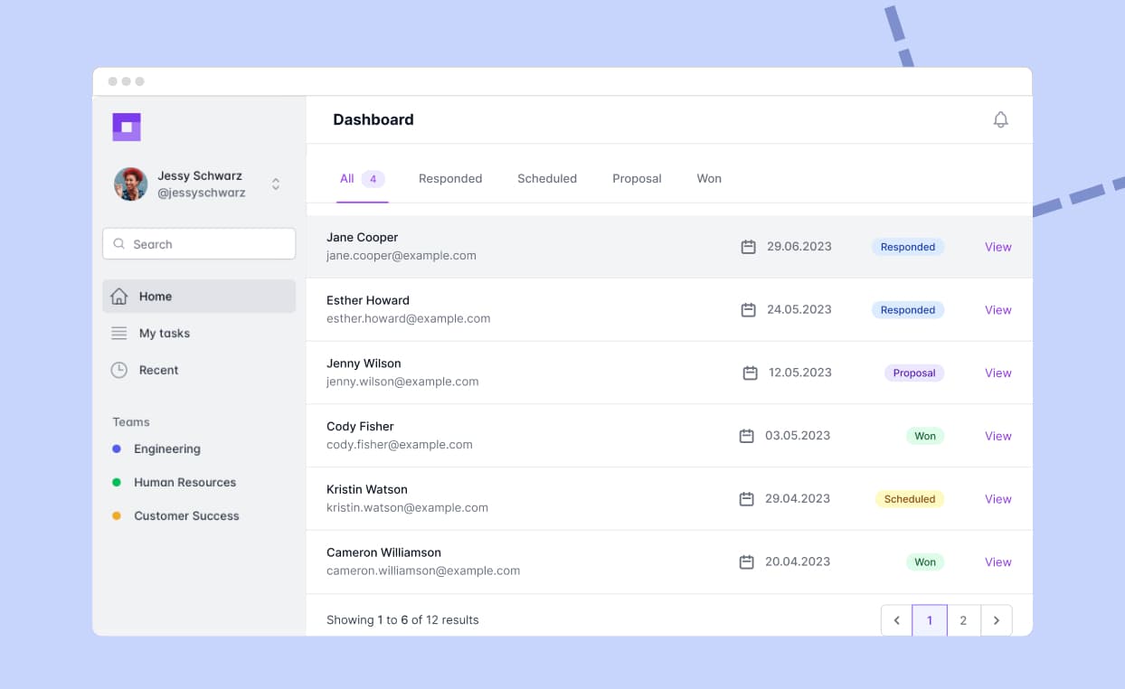Select page 1 in pagination

pos(930,620)
